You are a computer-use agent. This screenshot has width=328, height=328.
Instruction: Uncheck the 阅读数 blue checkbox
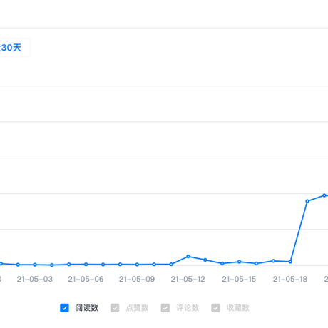point(64,308)
